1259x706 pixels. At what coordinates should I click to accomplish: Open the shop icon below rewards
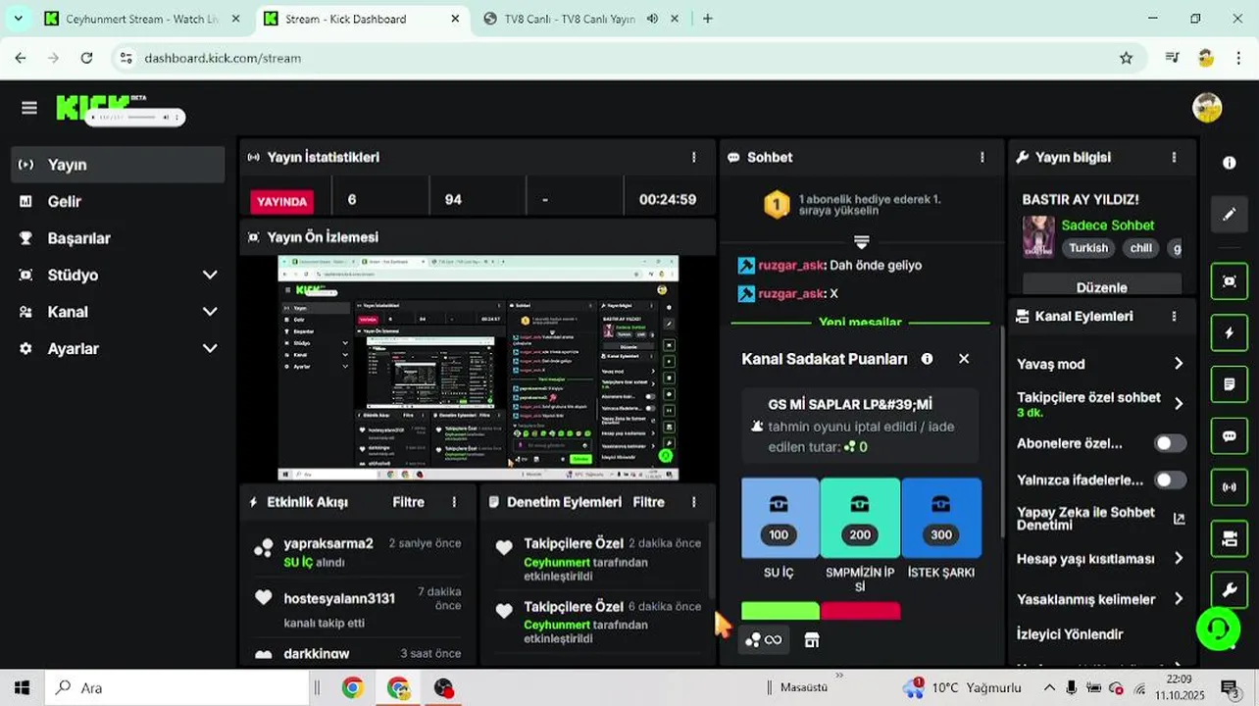811,640
